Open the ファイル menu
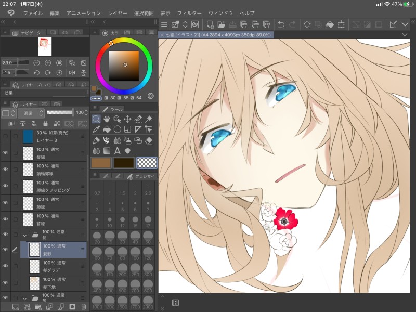This screenshot has width=416, height=312. [x=33, y=13]
